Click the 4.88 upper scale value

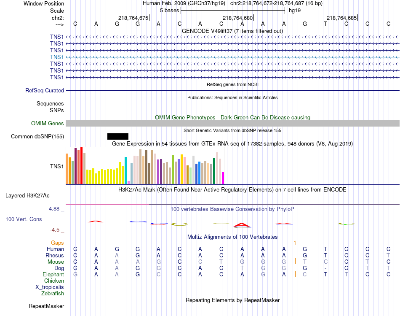54,209
